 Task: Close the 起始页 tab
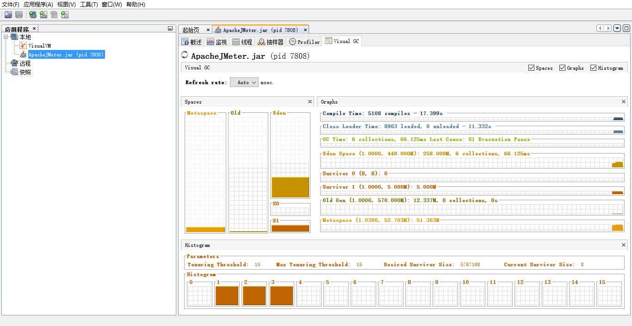(x=208, y=30)
